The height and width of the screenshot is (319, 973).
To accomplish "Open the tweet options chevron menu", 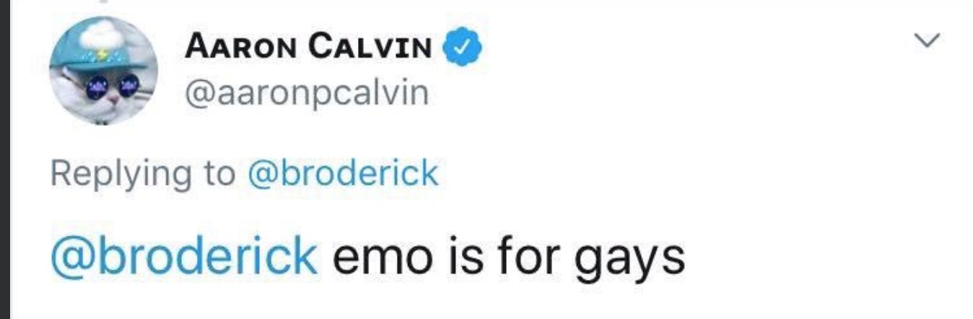I will click(x=929, y=40).
